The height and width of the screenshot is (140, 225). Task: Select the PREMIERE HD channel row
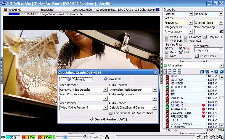(191, 116)
